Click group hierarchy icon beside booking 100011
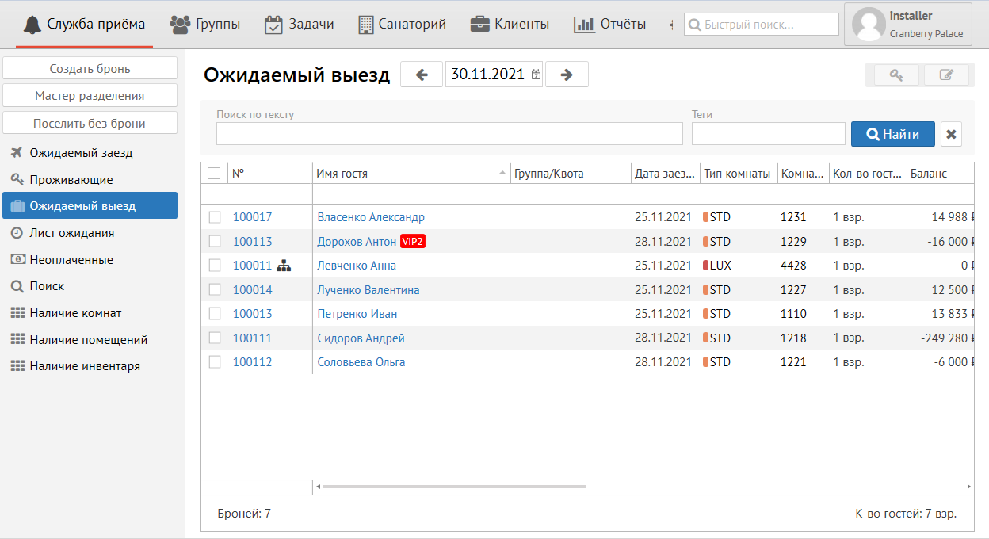The width and height of the screenshot is (989, 539). coord(284,266)
